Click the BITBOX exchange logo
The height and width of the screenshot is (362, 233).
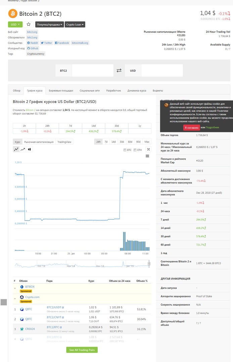22,287
